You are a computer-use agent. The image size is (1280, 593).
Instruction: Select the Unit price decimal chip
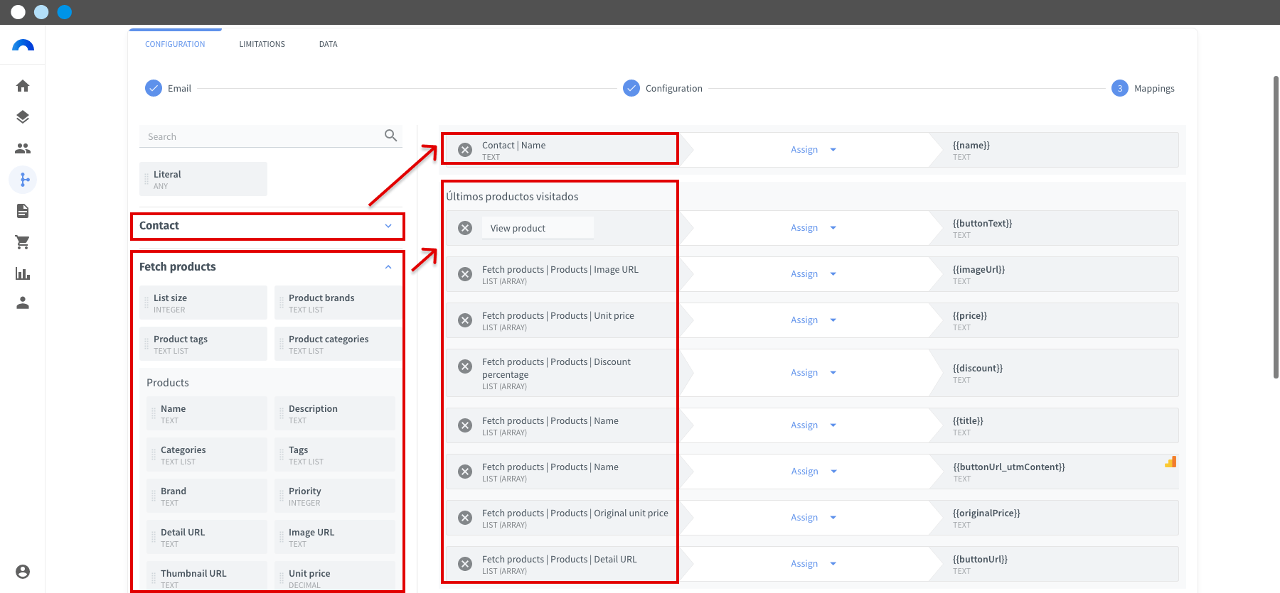335,577
